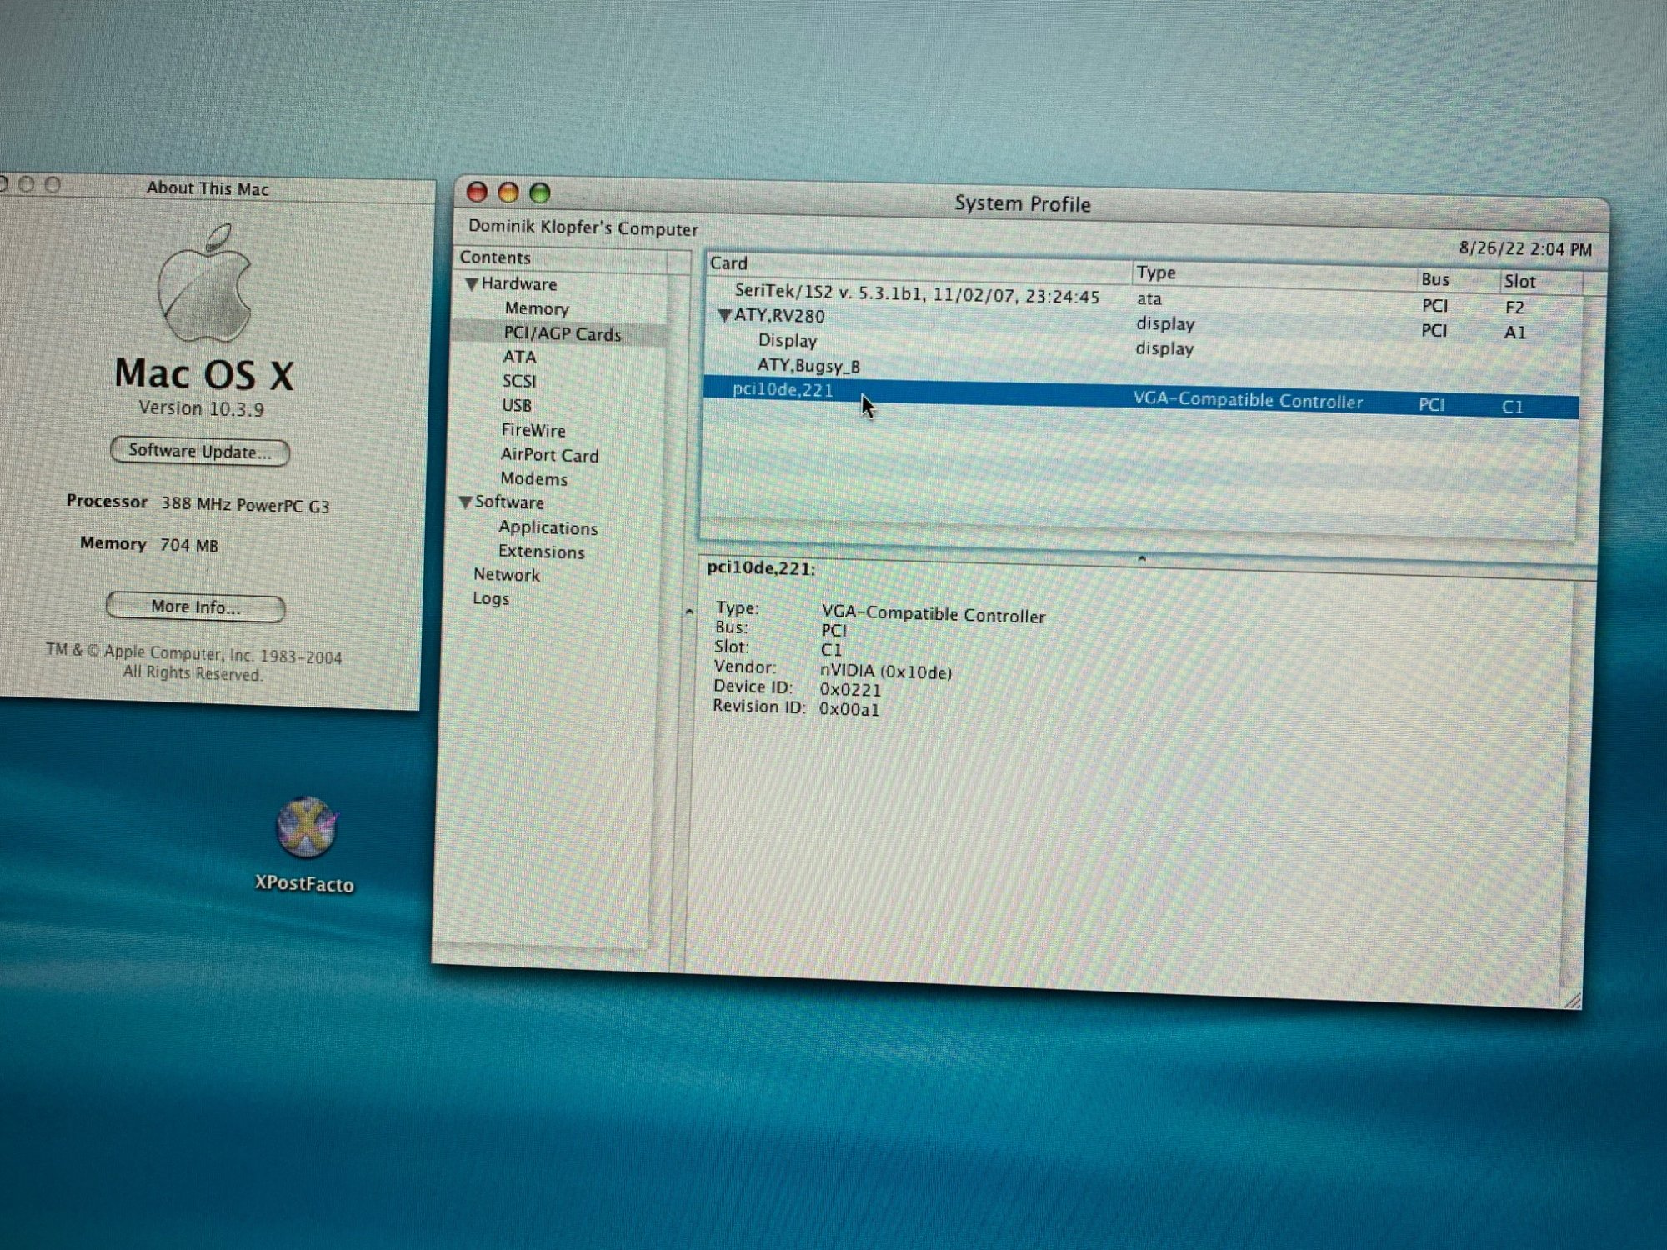Click the Device ID value 0x0221

pyautogui.click(x=850, y=691)
